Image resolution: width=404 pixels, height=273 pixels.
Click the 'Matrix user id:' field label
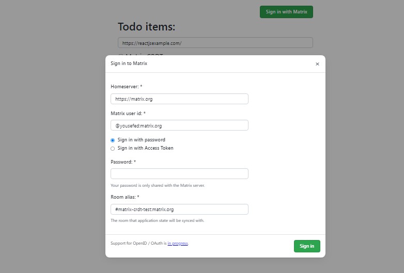[x=128, y=114]
